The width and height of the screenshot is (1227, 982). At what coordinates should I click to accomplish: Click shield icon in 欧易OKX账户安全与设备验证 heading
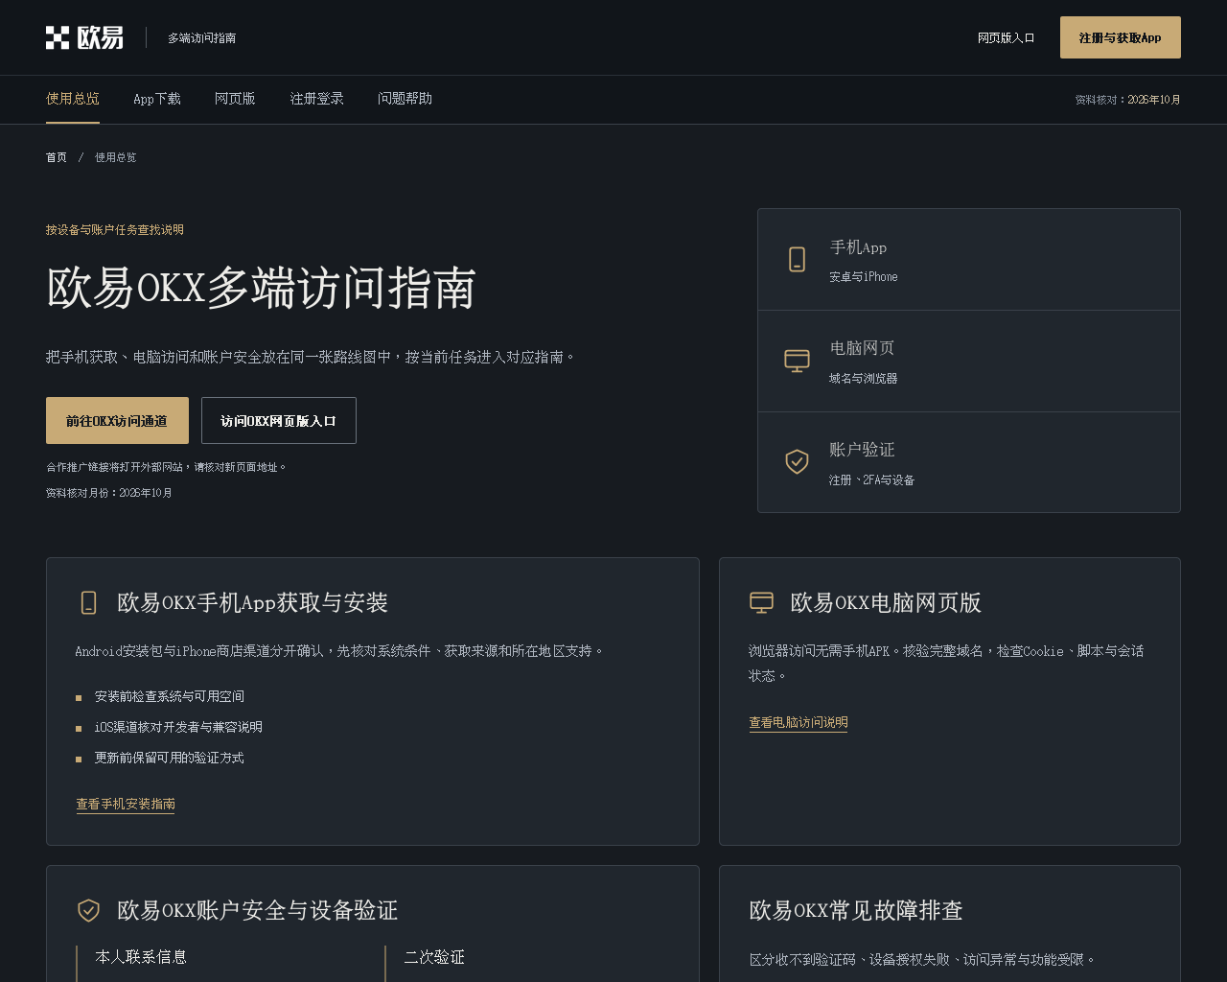pos(88,910)
